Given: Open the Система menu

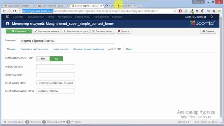Looking at the screenshot, I should [18, 17].
